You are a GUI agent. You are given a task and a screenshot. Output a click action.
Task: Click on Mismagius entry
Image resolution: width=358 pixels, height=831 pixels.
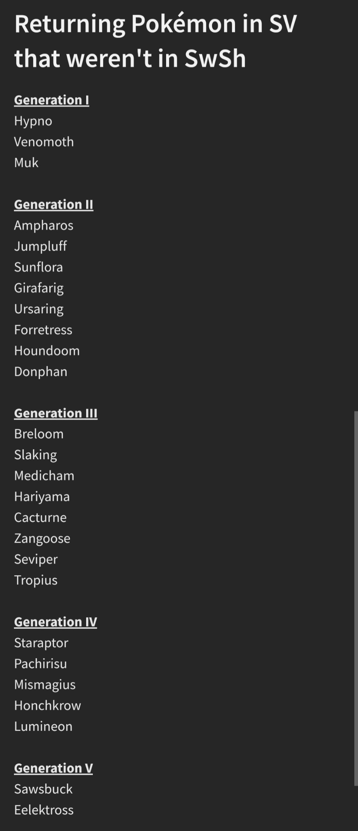pos(45,685)
